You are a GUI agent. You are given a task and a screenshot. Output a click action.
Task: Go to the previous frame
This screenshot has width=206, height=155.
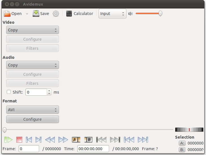29,140
